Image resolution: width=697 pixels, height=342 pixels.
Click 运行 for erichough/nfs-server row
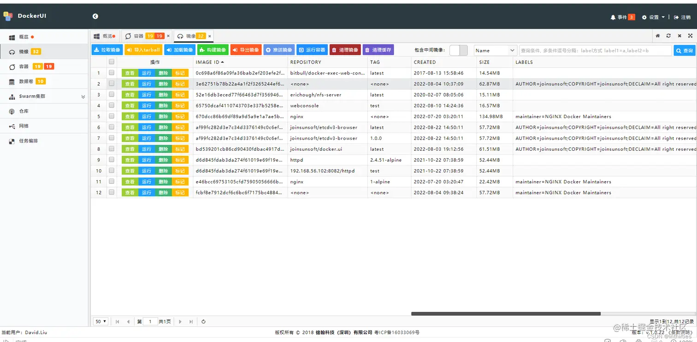click(x=147, y=95)
